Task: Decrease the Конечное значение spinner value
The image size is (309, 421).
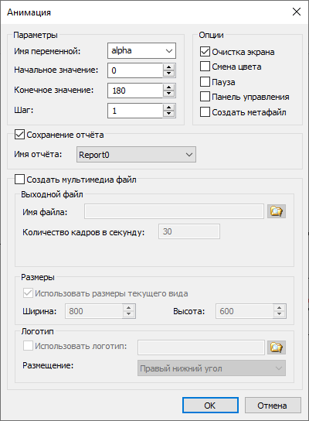Action: [168, 94]
